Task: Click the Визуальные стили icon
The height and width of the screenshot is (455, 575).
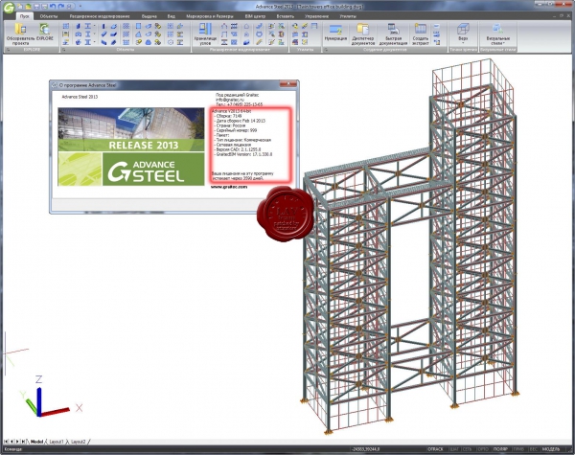Action: [497, 28]
